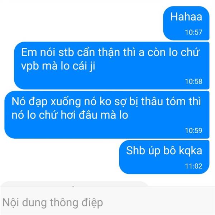Tap the "Hahaa" message bubble

(186, 23)
